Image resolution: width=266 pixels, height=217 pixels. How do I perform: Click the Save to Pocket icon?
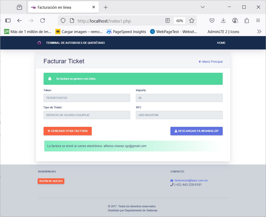point(212,21)
